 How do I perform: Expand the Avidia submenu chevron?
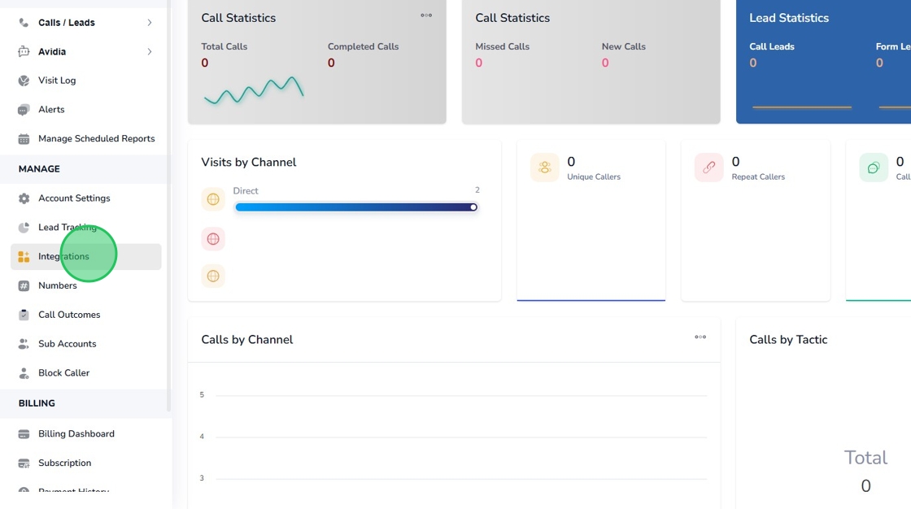pos(149,52)
